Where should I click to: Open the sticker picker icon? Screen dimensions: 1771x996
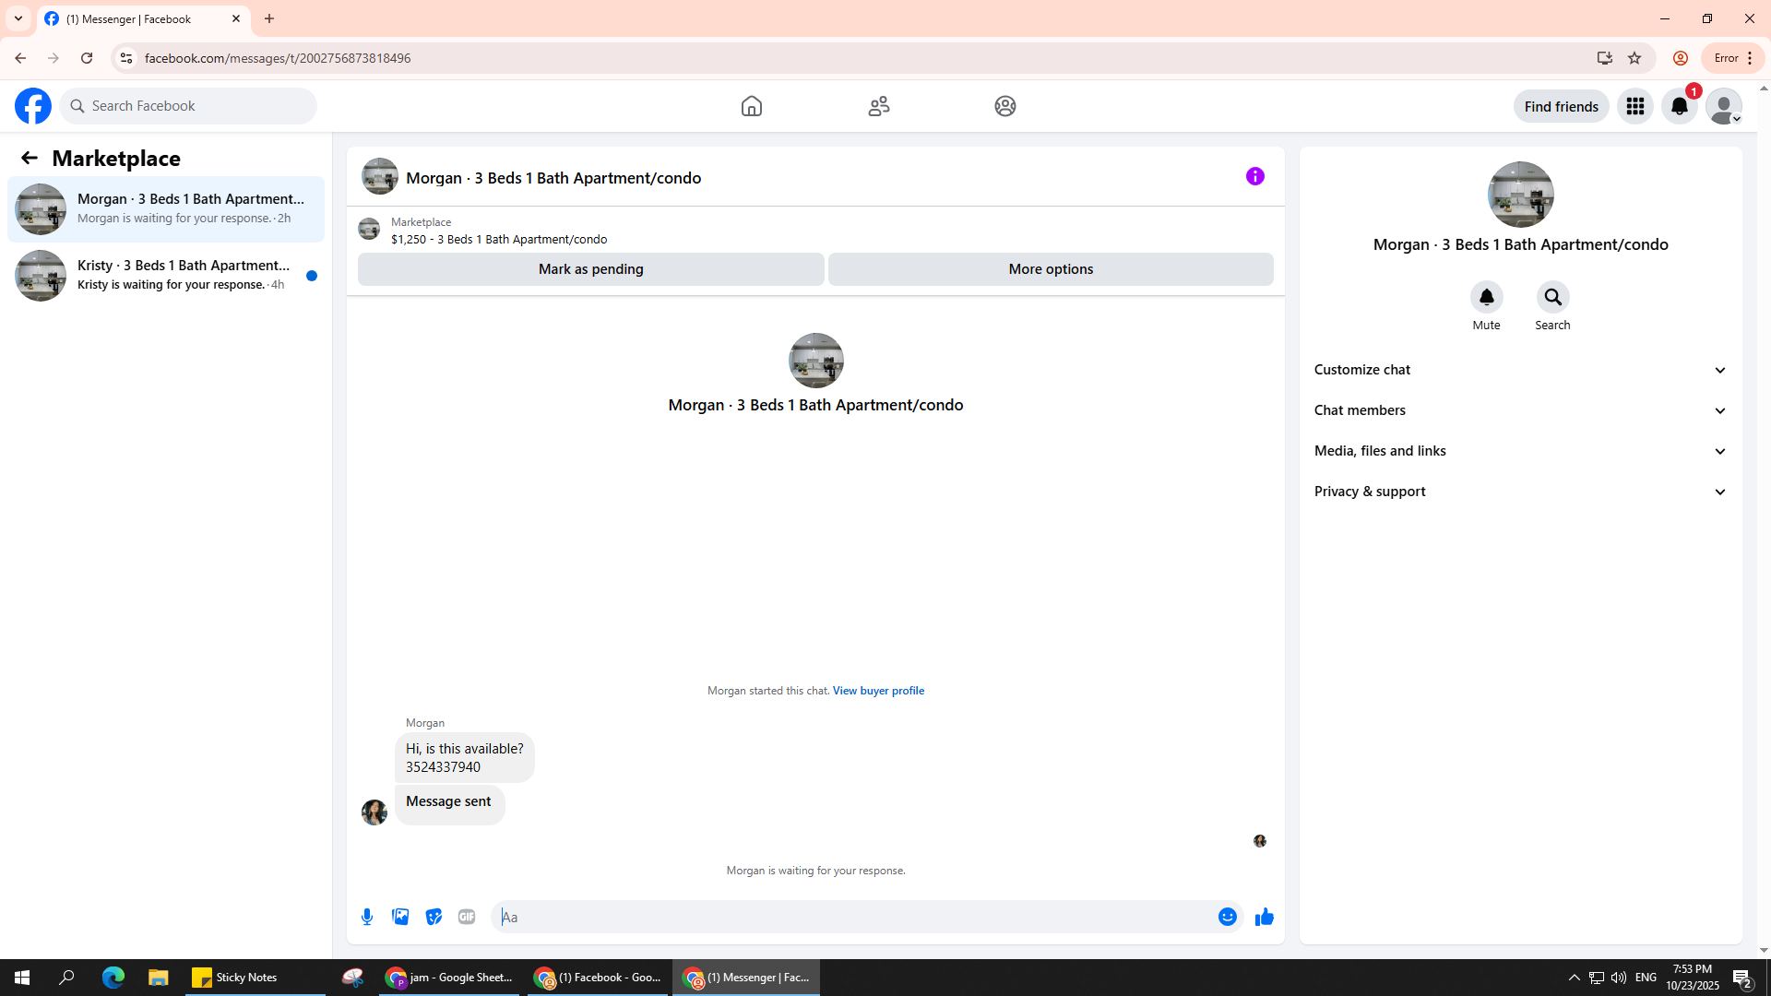point(434,917)
